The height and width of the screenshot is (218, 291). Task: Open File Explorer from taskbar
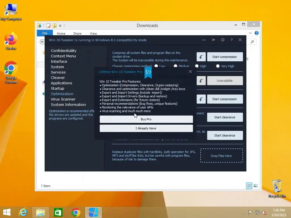pyautogui.click(x=40, y=212)
